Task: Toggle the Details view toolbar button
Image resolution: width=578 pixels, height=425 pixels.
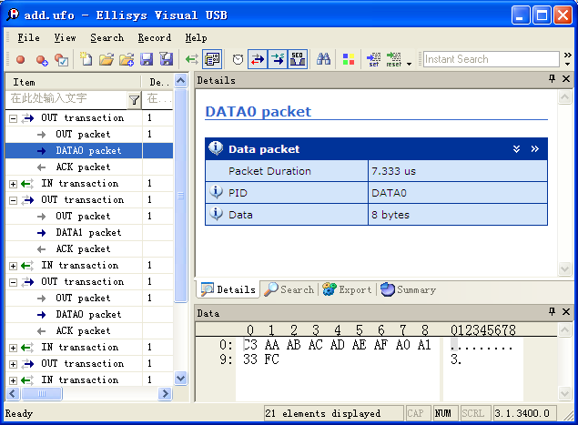Action: pos(213,60)
